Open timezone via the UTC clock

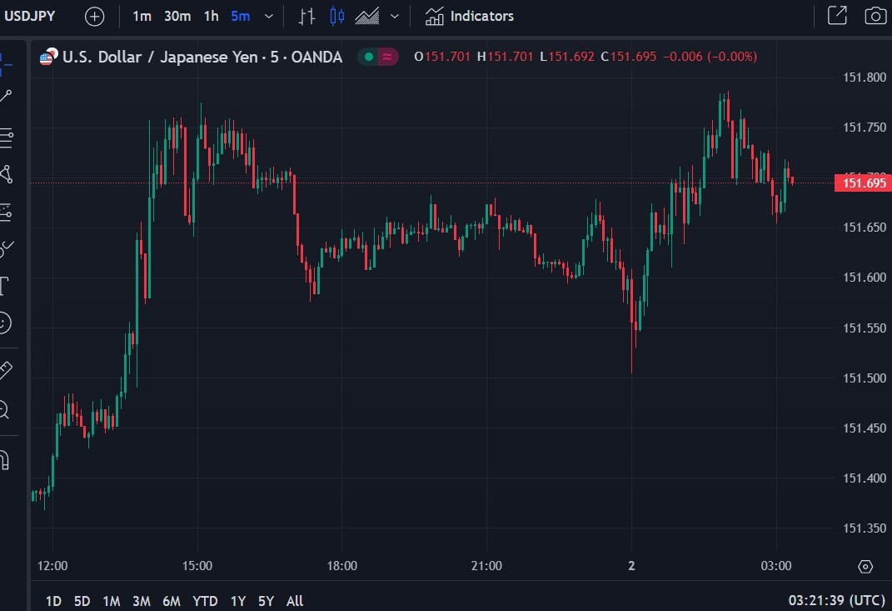point(836,600)
